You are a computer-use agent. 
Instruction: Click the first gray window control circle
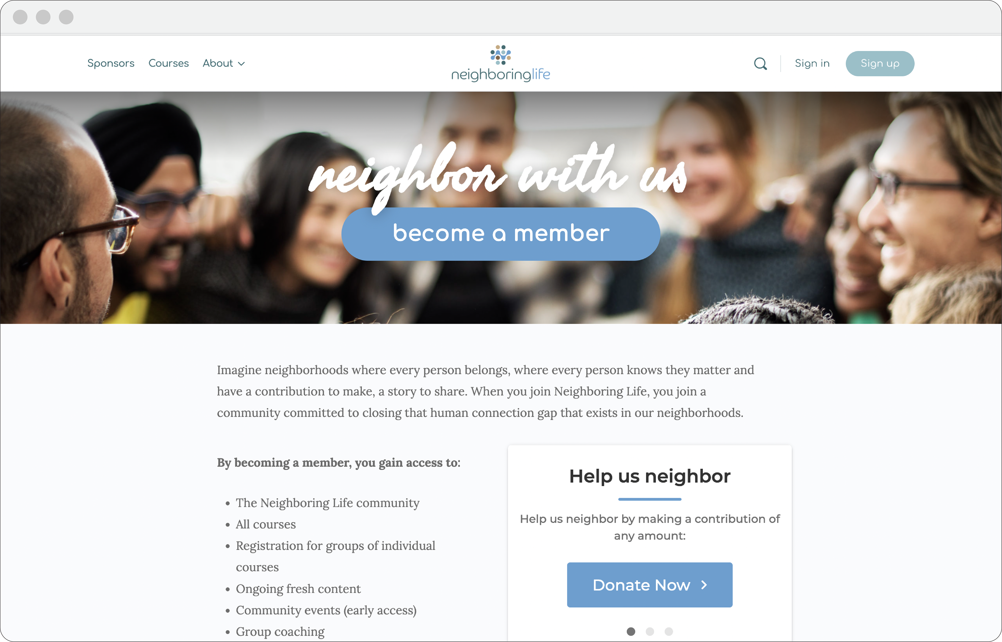click(20, 17)
